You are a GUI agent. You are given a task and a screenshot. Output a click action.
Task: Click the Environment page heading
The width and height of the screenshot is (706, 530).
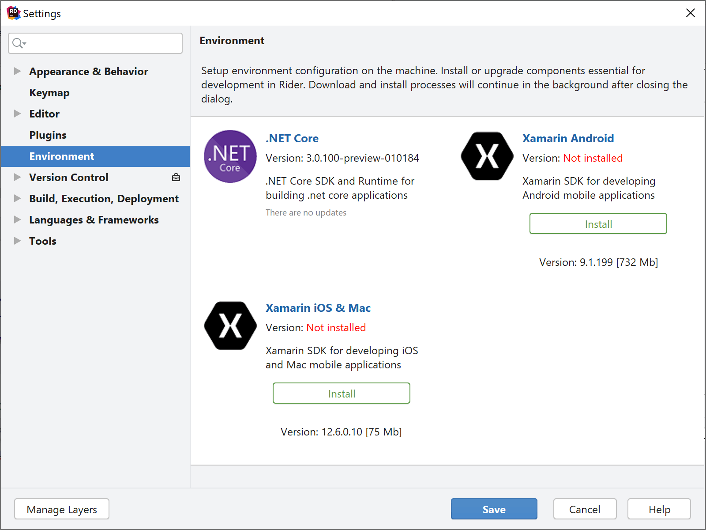232,41
